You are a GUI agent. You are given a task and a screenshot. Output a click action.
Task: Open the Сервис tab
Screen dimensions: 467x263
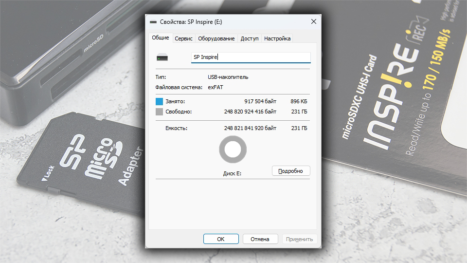coord(183,38)
